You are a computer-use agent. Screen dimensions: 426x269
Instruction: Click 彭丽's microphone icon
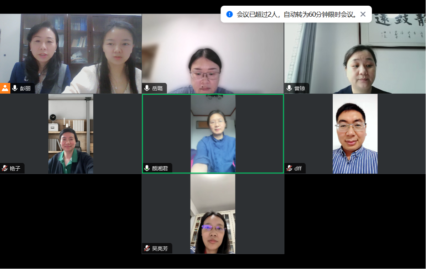[x=15, y=88]
